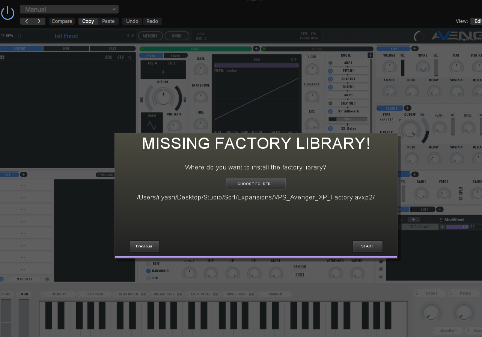Go to previous preset in plugin header

(26, 21)
